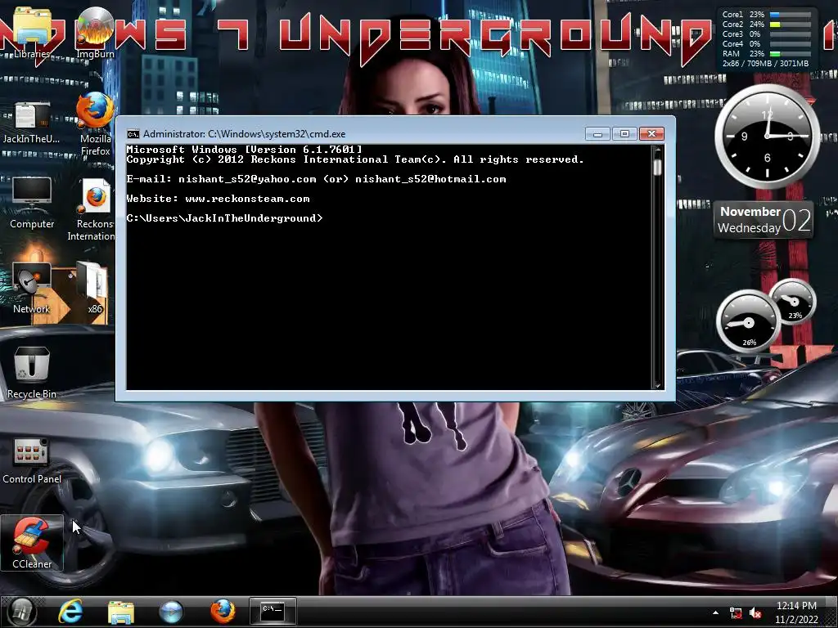
Task: Open the Computer desktop icon
Action: (32, 203)
